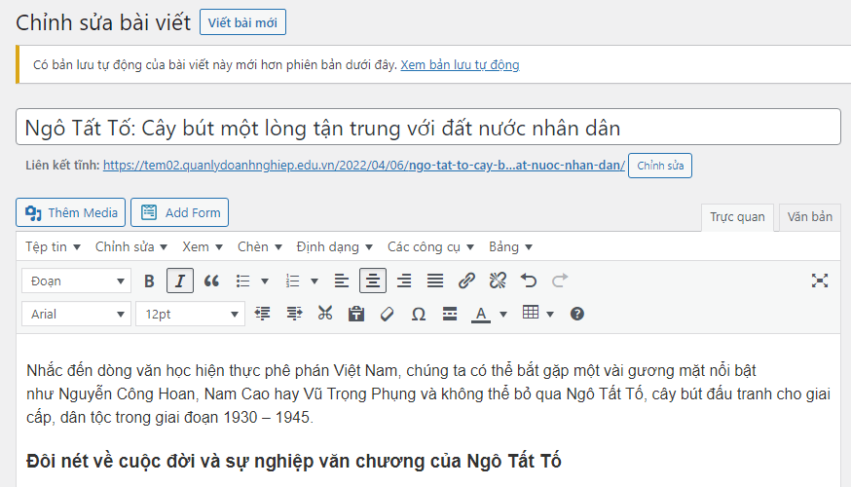Click the insert link icon
The height and width of the screenshot is (487, 851).
click(466, 281)
